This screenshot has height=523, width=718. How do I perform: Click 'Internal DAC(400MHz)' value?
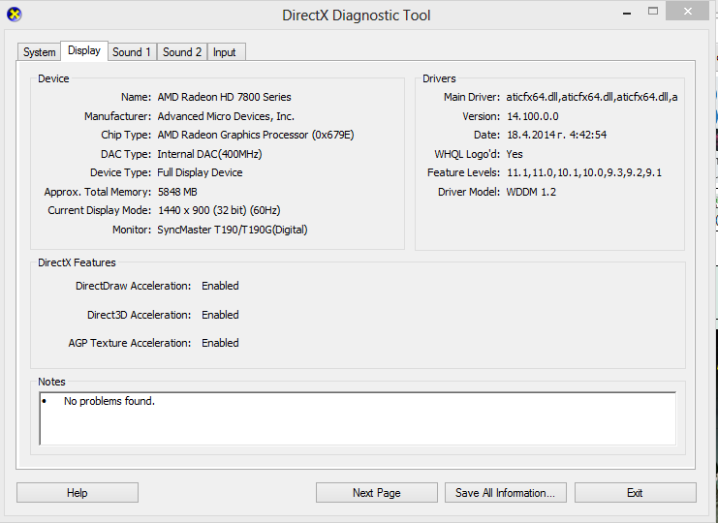[x=209, y=154]
